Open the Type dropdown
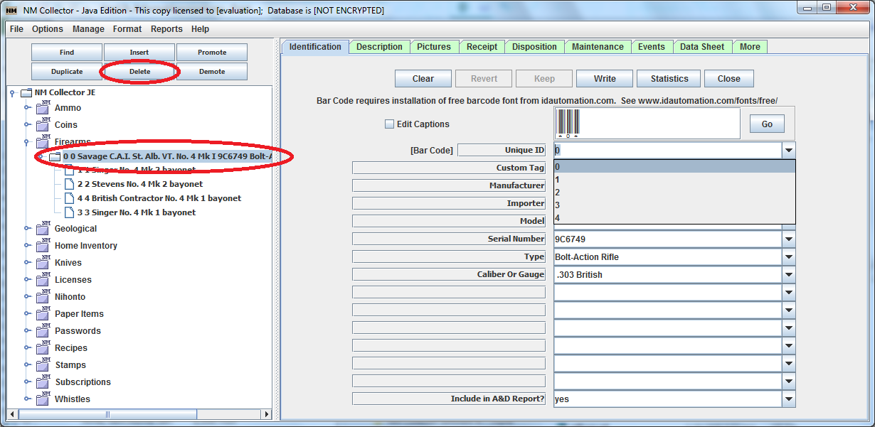Image resolution: width=875 pixels, height=427 pixels. click(x=787, y=256)
